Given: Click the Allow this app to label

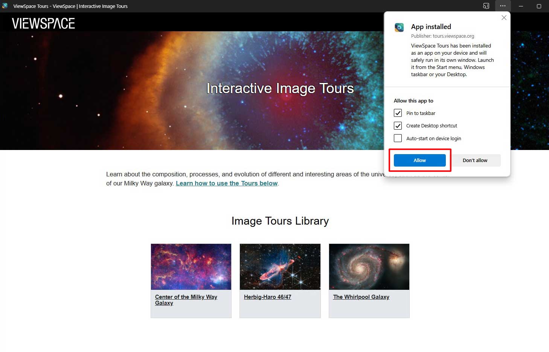Looking at the screenshot, I should click(x=413, y=101).
